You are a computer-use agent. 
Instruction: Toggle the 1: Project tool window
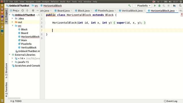tap(6, 16)
